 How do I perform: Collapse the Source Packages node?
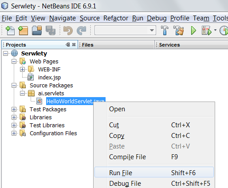[x=14, y=86]
